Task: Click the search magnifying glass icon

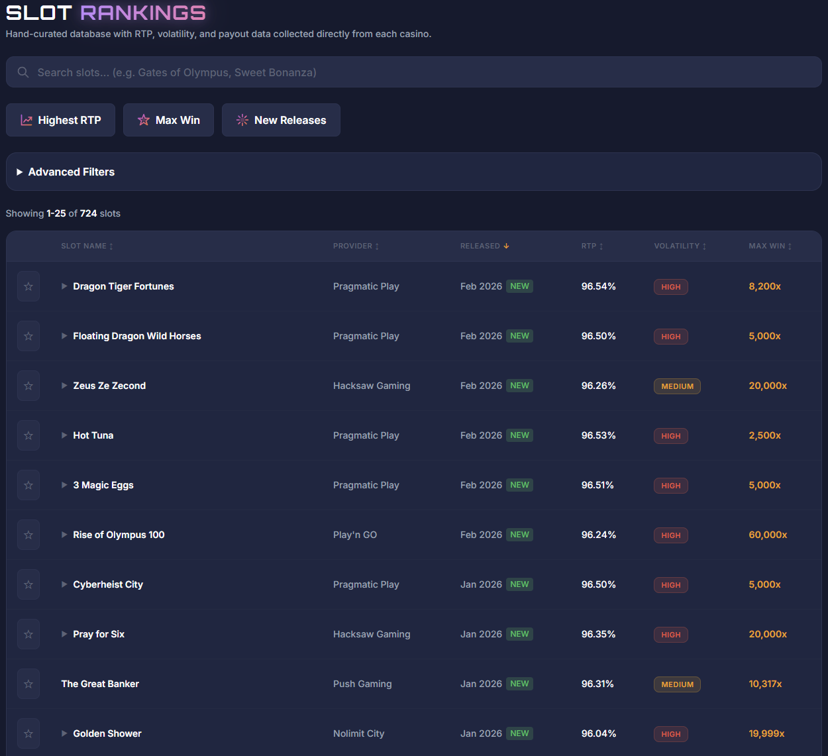Action: (x=23, y=72)
